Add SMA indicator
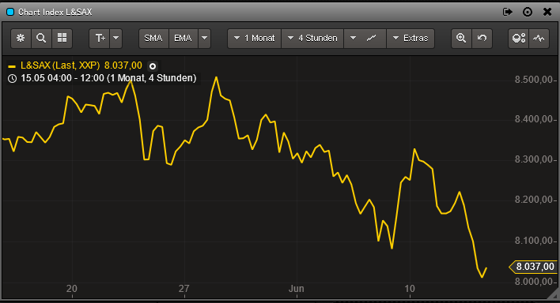This screenshot has width=560, height=303. click(x=153, y=38)
